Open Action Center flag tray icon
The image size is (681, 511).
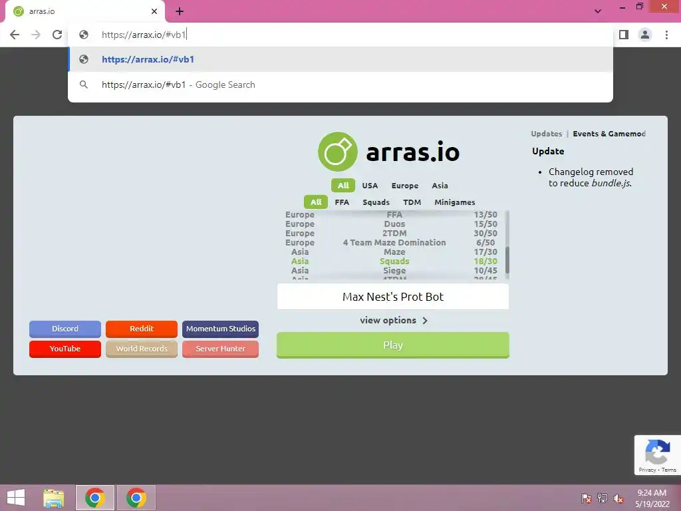(587, 498)
